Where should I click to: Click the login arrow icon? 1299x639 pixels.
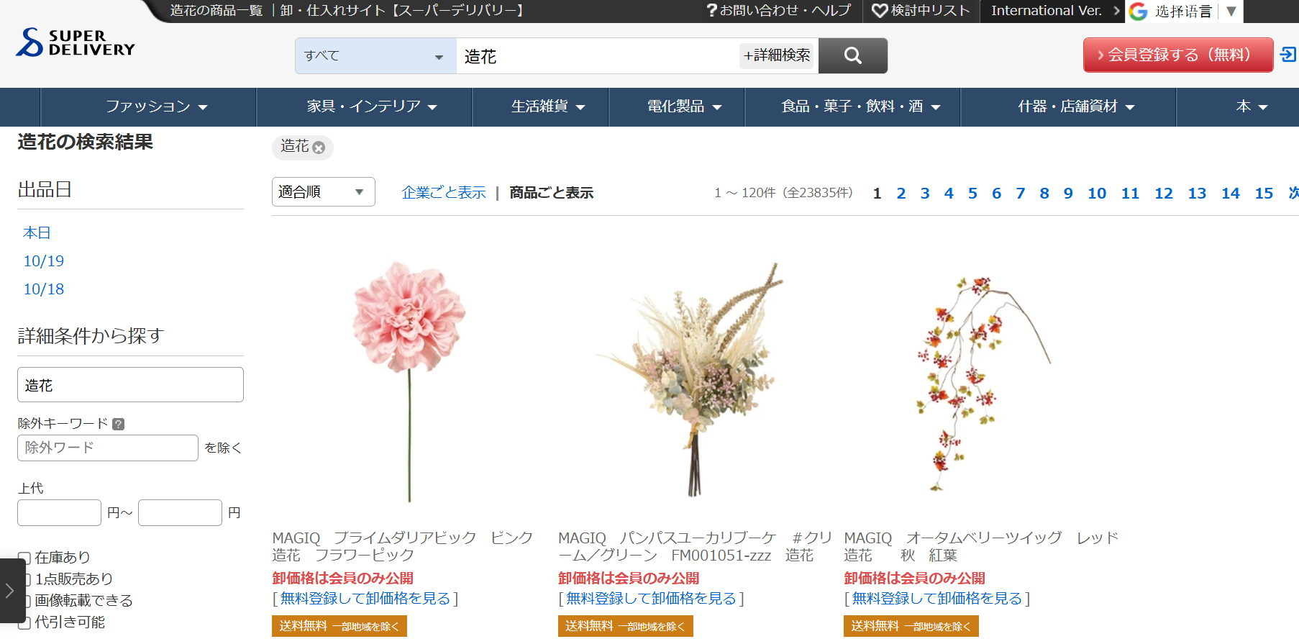(x=1288, y=55)
